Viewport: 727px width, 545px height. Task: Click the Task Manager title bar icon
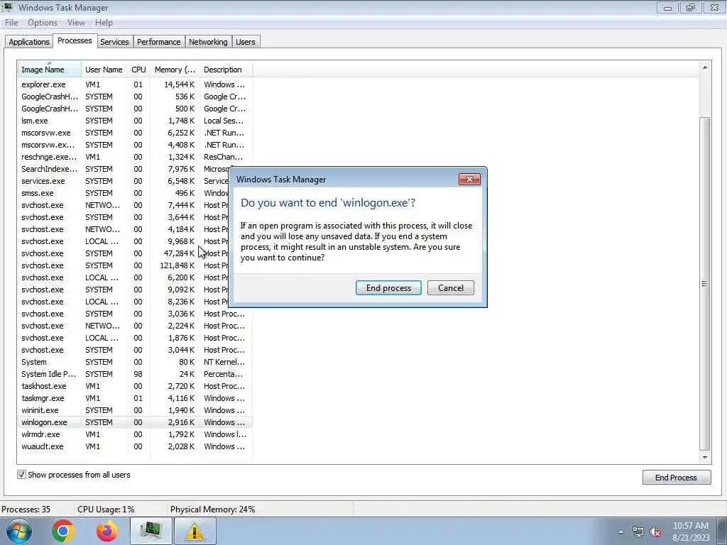click(7, 7)
